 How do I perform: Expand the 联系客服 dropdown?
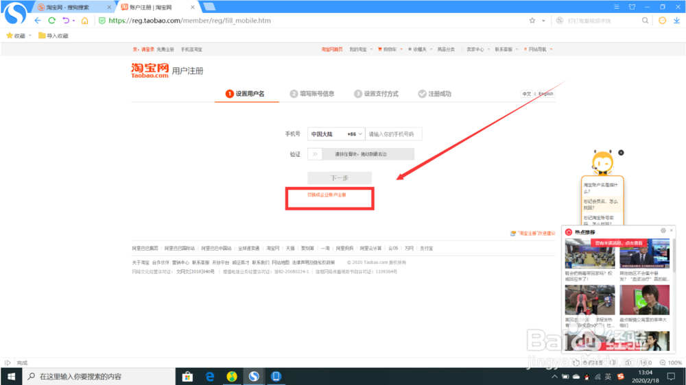[517, 49]
